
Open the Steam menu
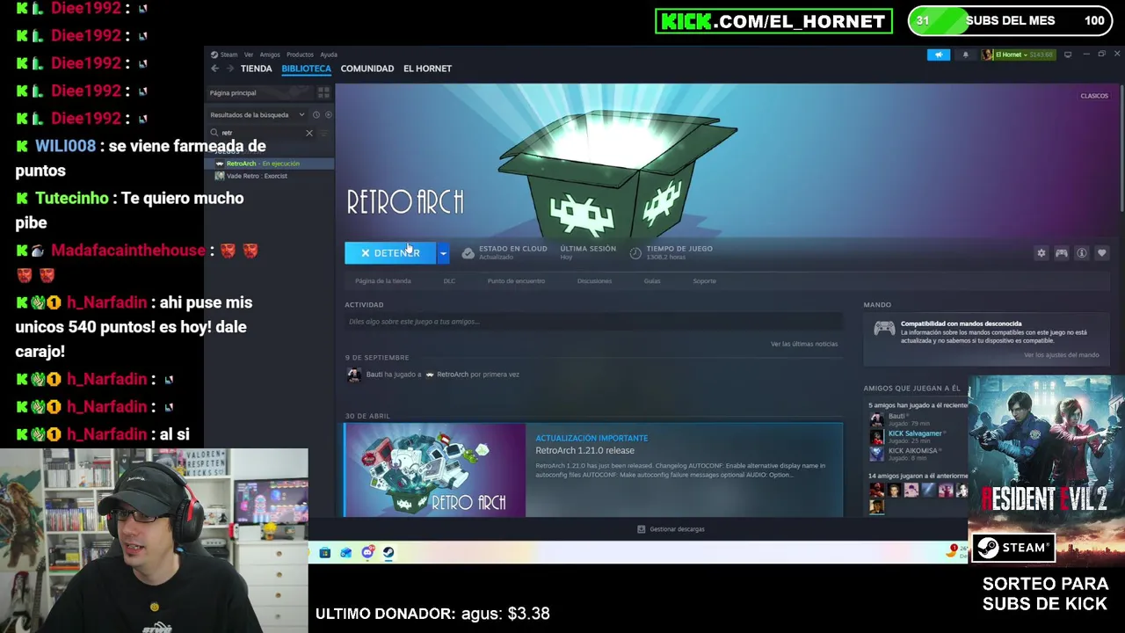(x=229, y=55)
